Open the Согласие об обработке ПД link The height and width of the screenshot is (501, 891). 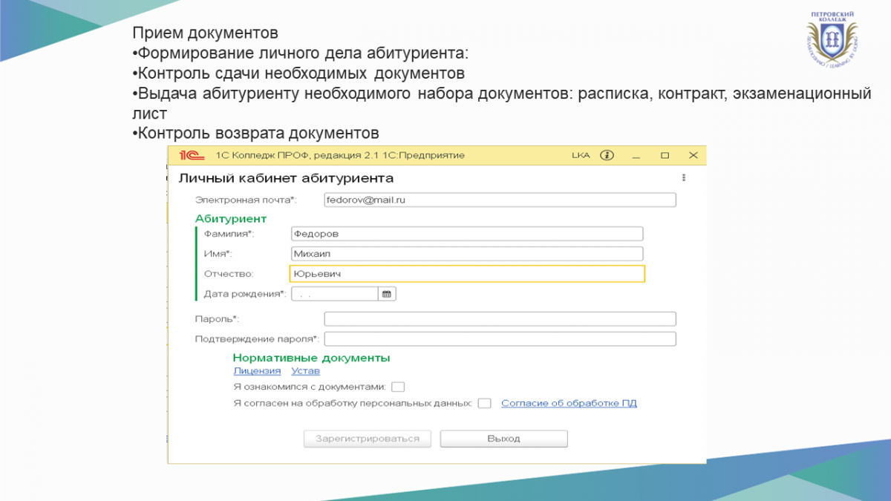[x=569, y=404]
